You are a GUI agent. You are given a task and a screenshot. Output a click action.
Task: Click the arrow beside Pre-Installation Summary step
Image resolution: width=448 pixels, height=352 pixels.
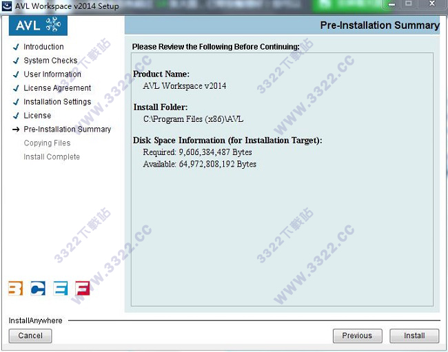(16, 130)
